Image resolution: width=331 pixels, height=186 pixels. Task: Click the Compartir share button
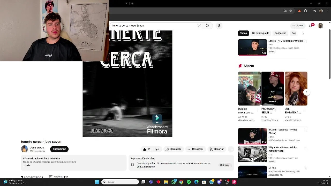[x=173, y=149]
